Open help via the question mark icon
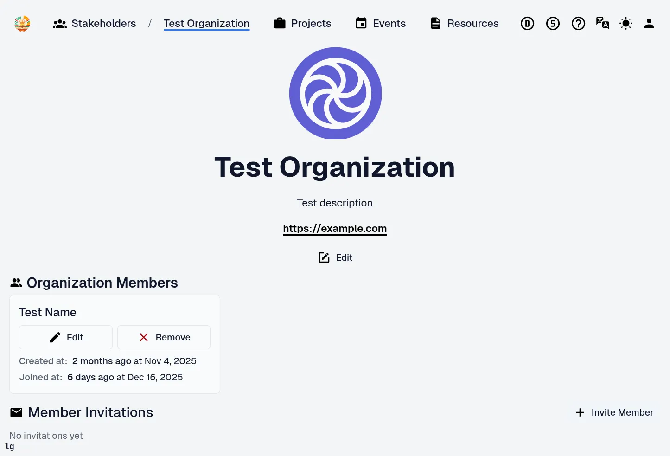 click(578, 23)
